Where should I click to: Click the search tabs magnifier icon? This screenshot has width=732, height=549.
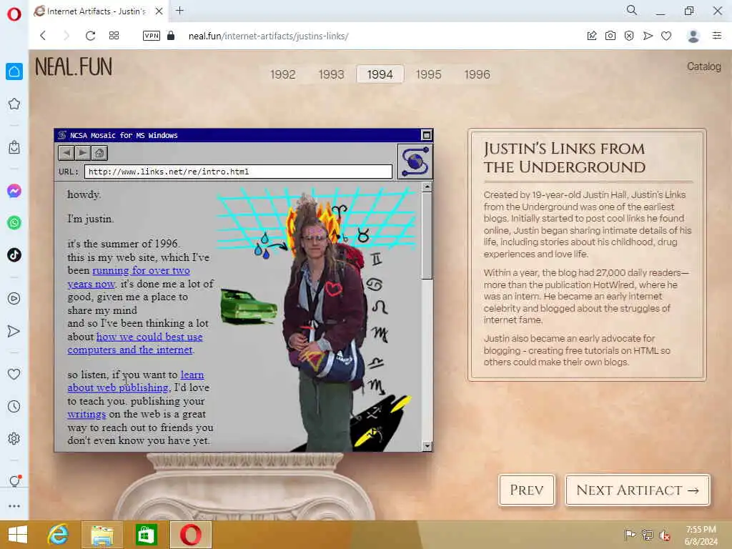(632, 10)
